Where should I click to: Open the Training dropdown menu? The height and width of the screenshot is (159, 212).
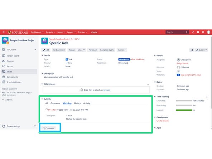click(82, 32)
